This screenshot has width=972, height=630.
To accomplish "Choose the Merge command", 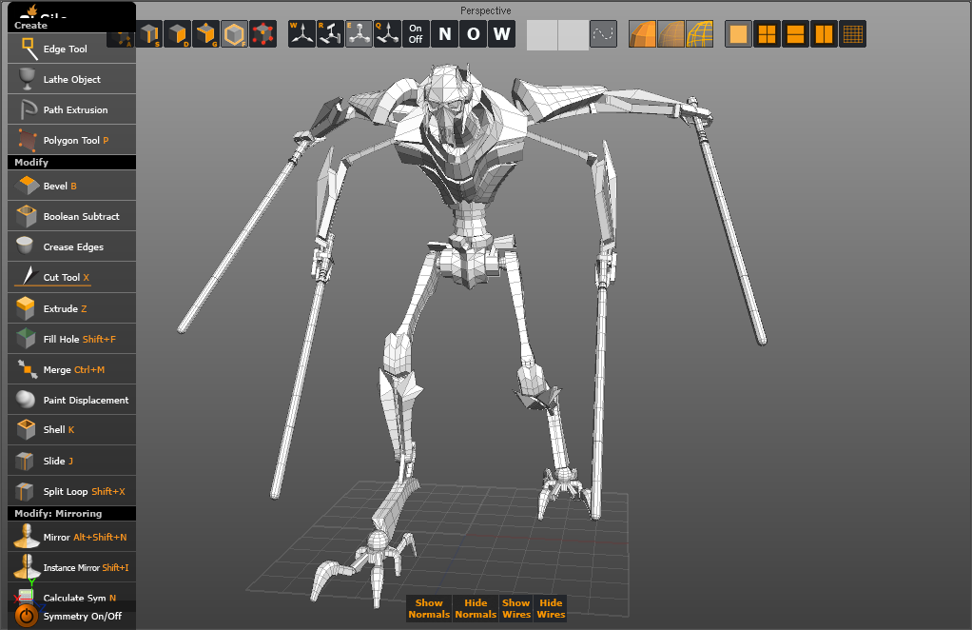I will pos(71,369).
